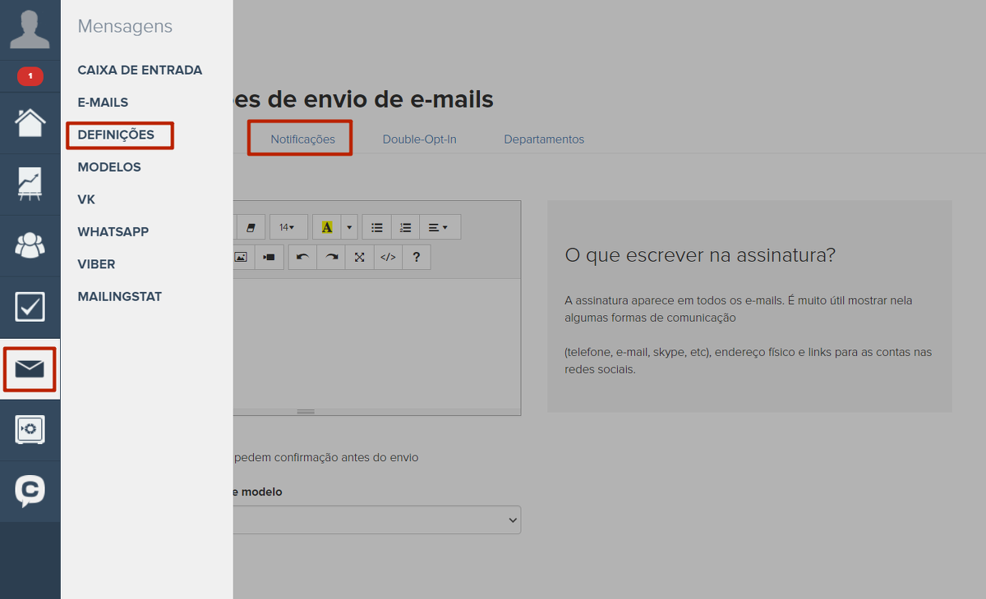Toggle fullscreen mode in the editor
The image size is (986, 599).
[x=359, y=257]
